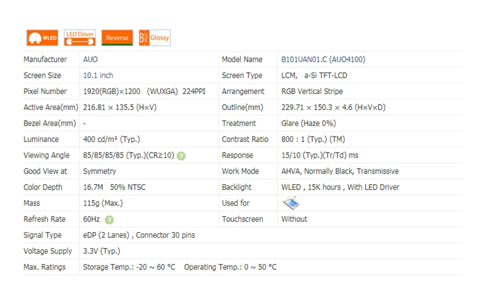Click the Pixel Number label
The height and width of the screenshot is (301, 482).
click(x=45, y=91)
